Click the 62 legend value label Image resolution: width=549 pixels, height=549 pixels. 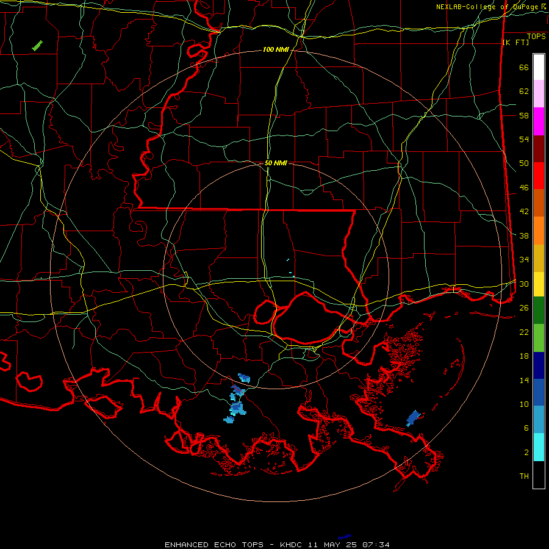[524, 91]
